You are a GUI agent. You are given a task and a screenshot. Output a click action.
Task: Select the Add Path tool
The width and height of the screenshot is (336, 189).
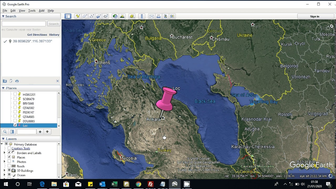[x=92, y=16]
